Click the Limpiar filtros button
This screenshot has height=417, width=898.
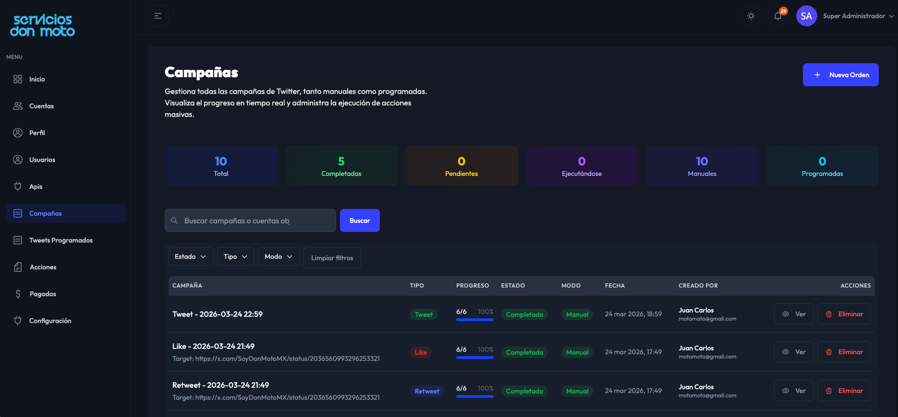332,258
